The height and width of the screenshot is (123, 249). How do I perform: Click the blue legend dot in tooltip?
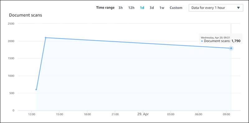click(x=202, y=41)
